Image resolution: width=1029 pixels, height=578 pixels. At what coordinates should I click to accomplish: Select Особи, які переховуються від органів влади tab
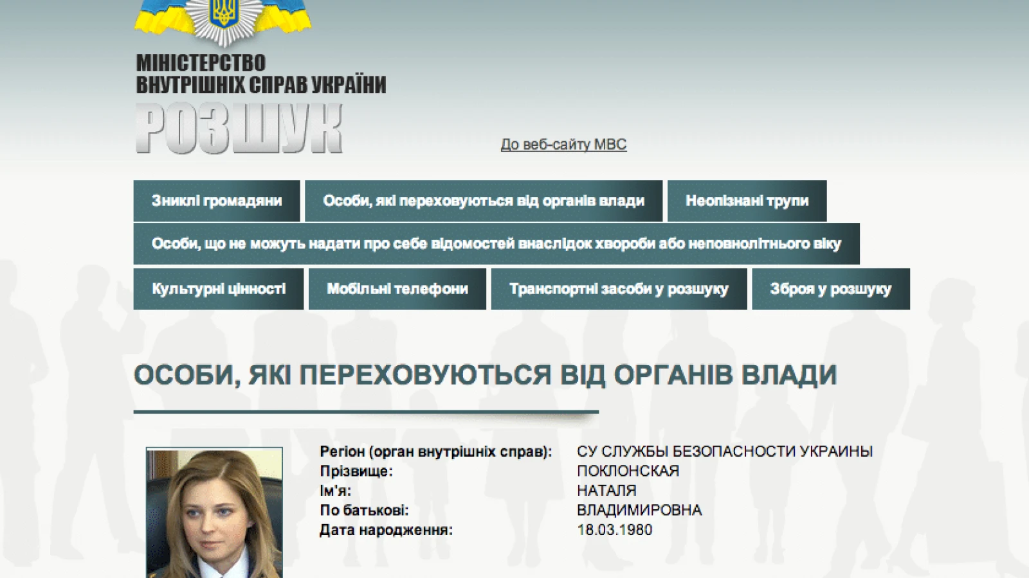(483, 201)
